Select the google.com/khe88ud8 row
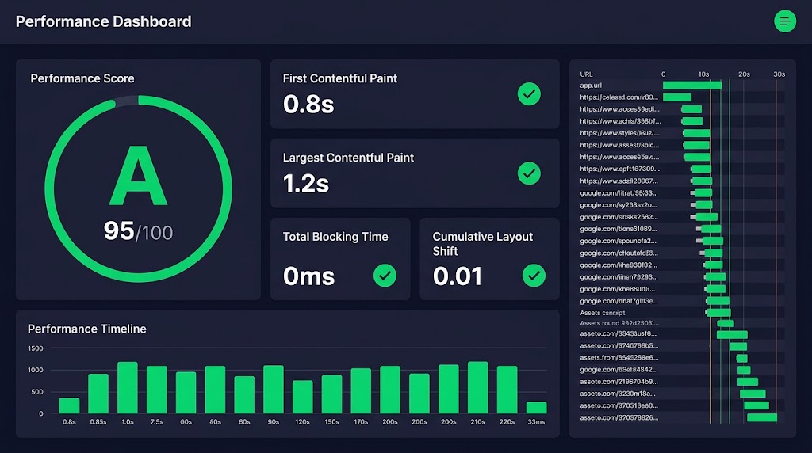The height and width of the screenshot is (453, 812). pos(682,289)
